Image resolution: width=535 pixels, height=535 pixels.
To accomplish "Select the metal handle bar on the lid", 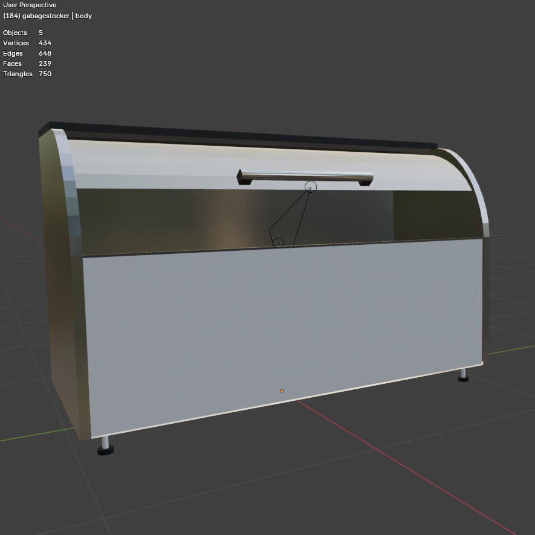I will [305, 177].
